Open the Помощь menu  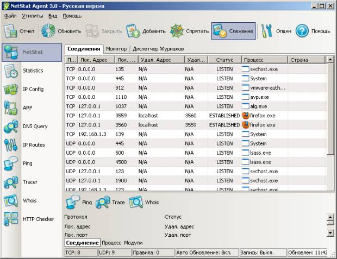(x=72, y=16)
